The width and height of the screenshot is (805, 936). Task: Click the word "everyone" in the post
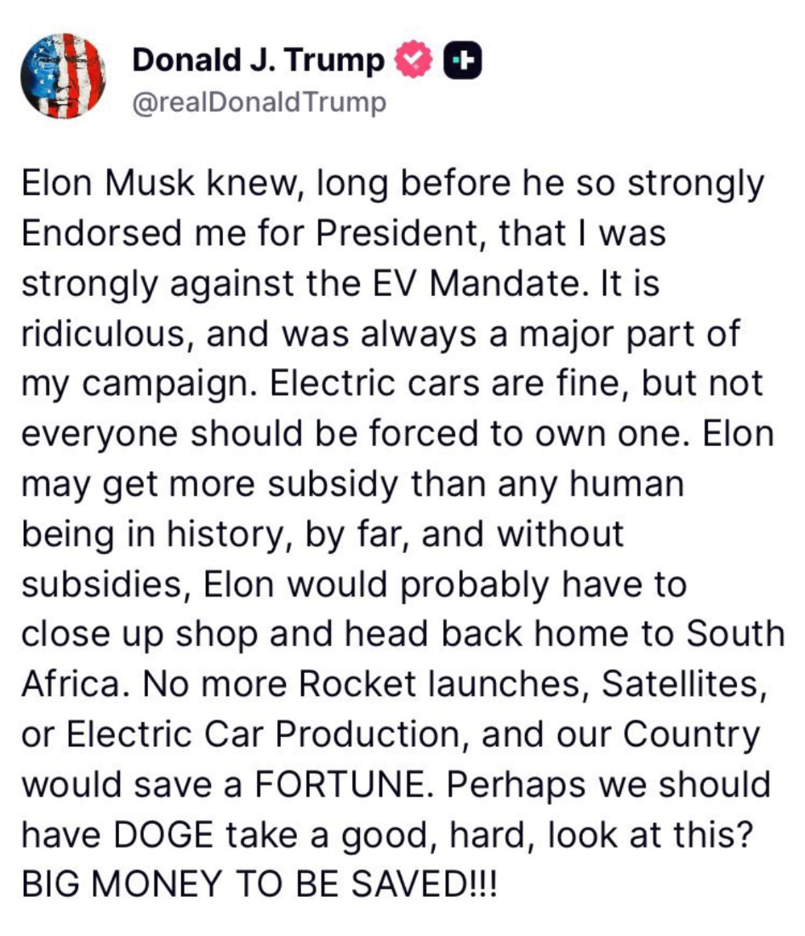100,435
